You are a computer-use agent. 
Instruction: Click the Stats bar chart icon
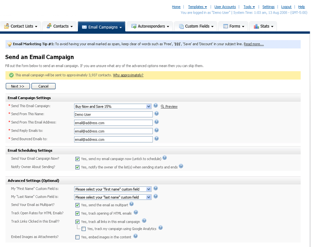click(256, 26)
